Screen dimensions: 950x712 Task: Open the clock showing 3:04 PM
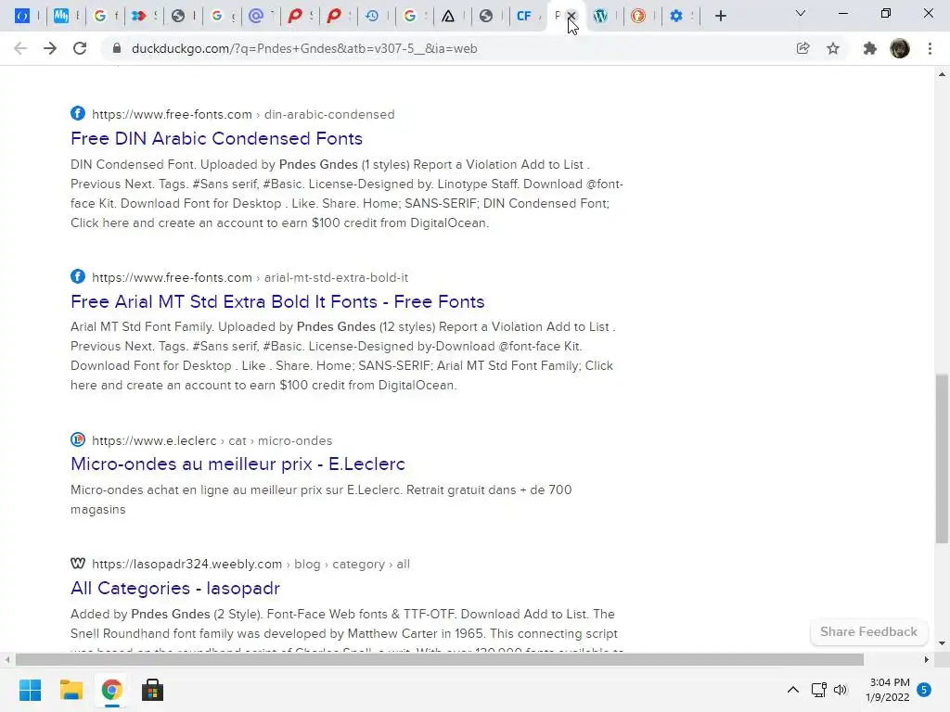click(888, 690)
